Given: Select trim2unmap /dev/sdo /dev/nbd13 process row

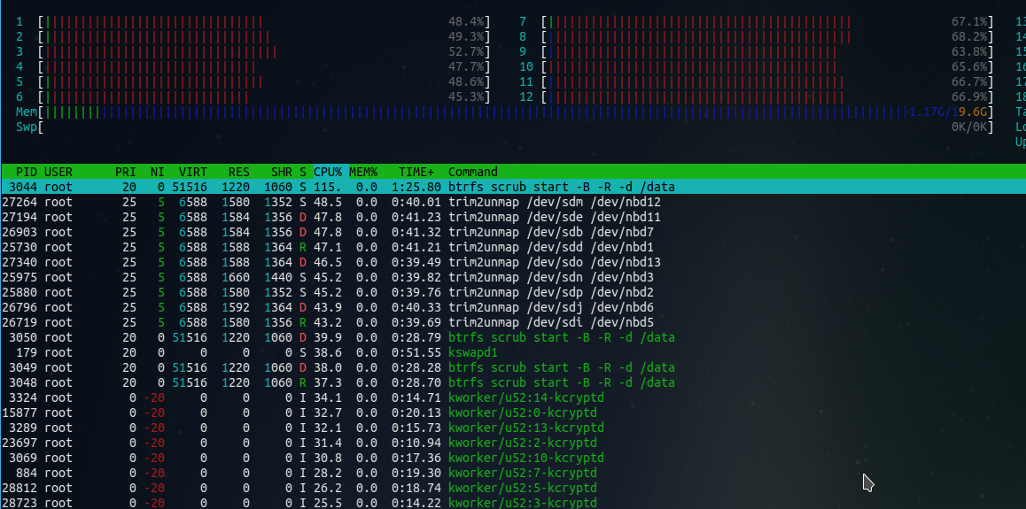Looking at the screenshot, I should (513, 262).
